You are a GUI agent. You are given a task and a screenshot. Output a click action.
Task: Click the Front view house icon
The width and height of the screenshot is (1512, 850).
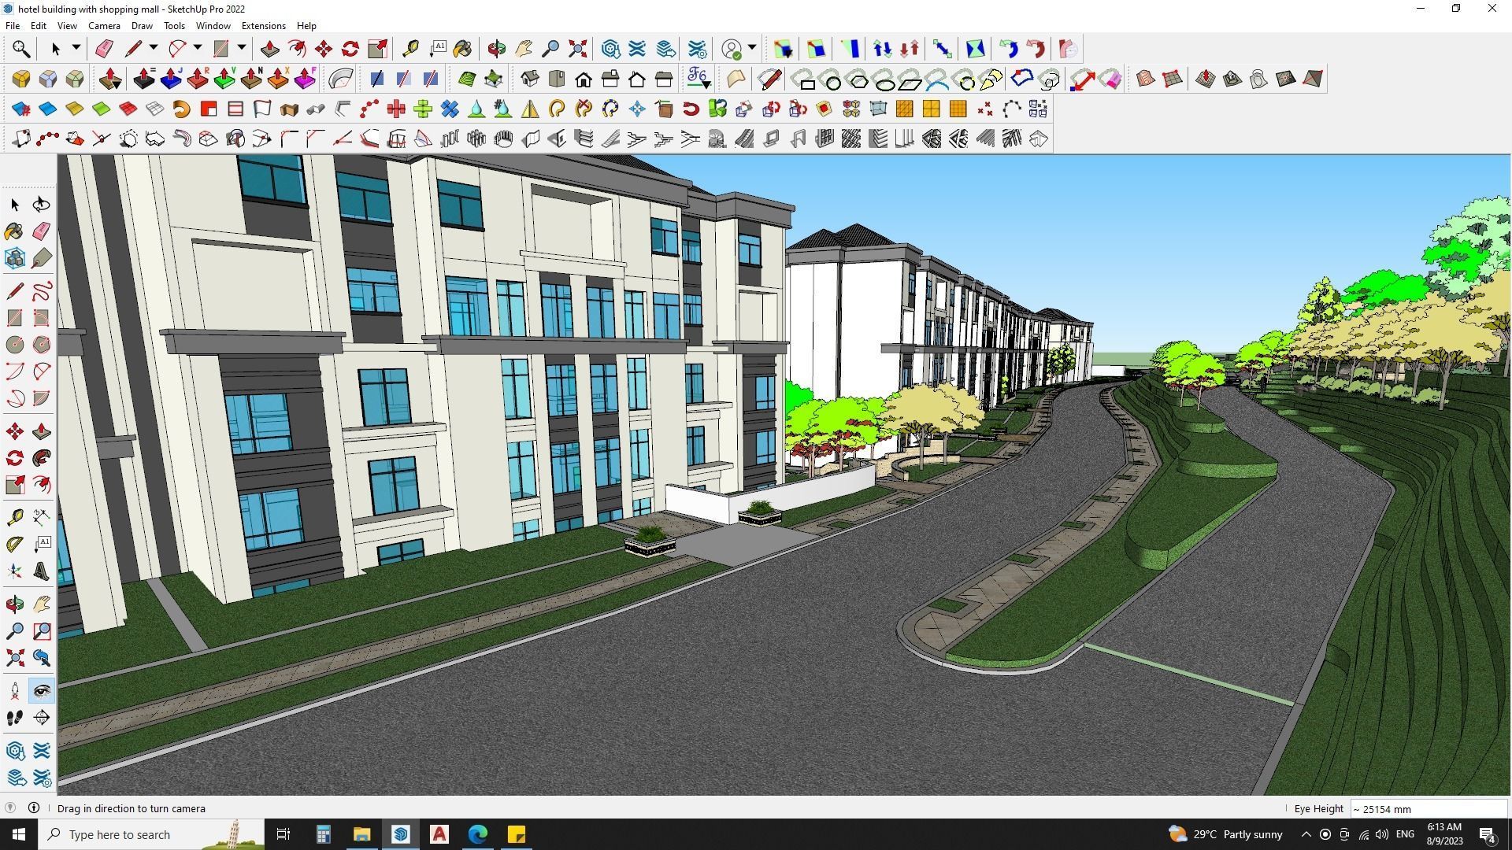(584, 79)
